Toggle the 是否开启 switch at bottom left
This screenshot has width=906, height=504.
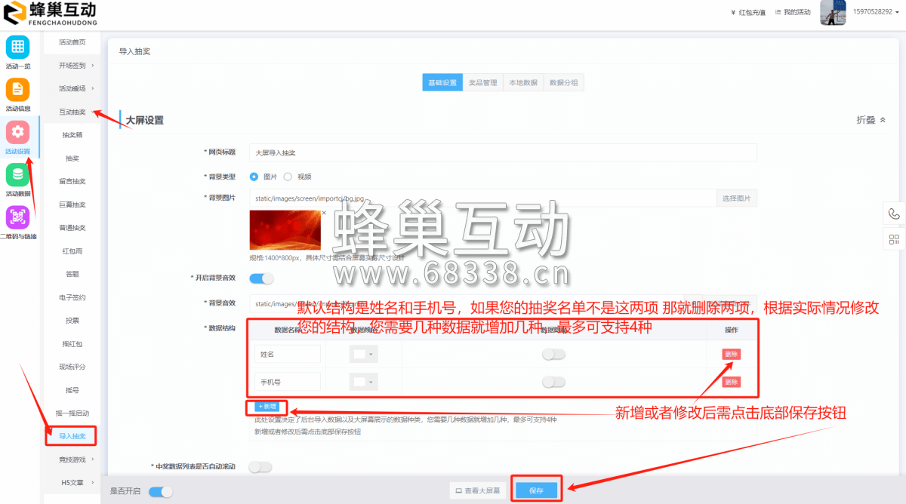[159, 490]
